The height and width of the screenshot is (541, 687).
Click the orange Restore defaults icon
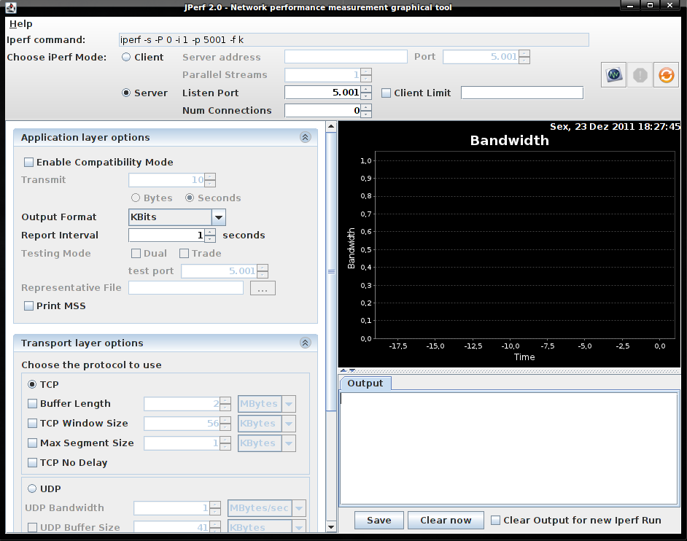[x=666, y=75]
